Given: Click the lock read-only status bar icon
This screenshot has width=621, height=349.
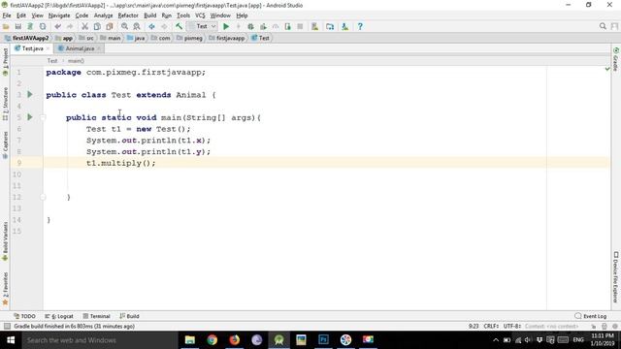Looking at the screenshot, I should click(594, 326).
